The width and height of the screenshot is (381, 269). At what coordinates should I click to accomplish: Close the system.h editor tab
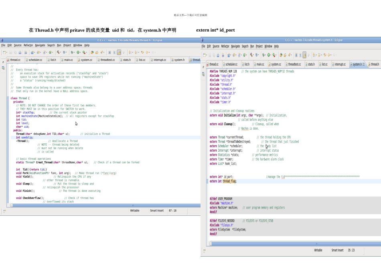tap(364, 64)
